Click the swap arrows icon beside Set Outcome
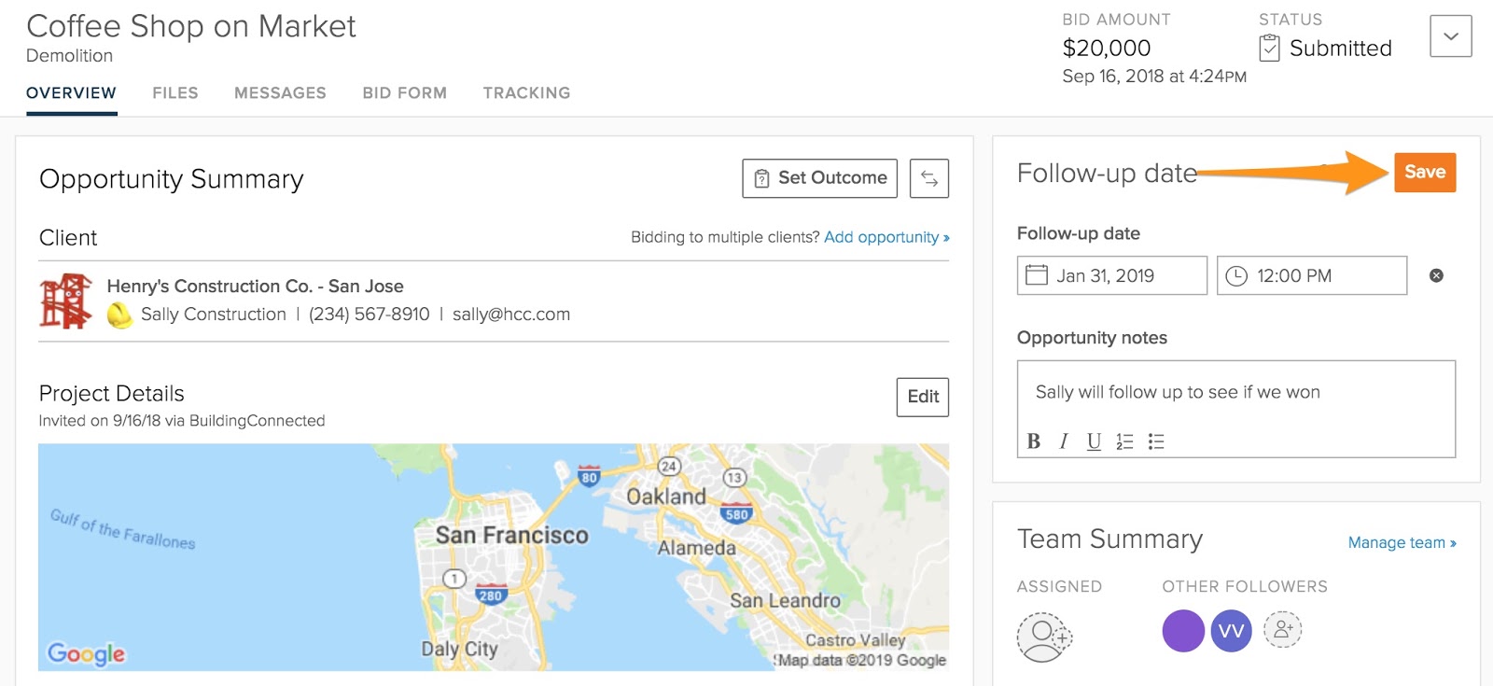1493x686 pixels. pyautogui.click(x=928, y=178)
